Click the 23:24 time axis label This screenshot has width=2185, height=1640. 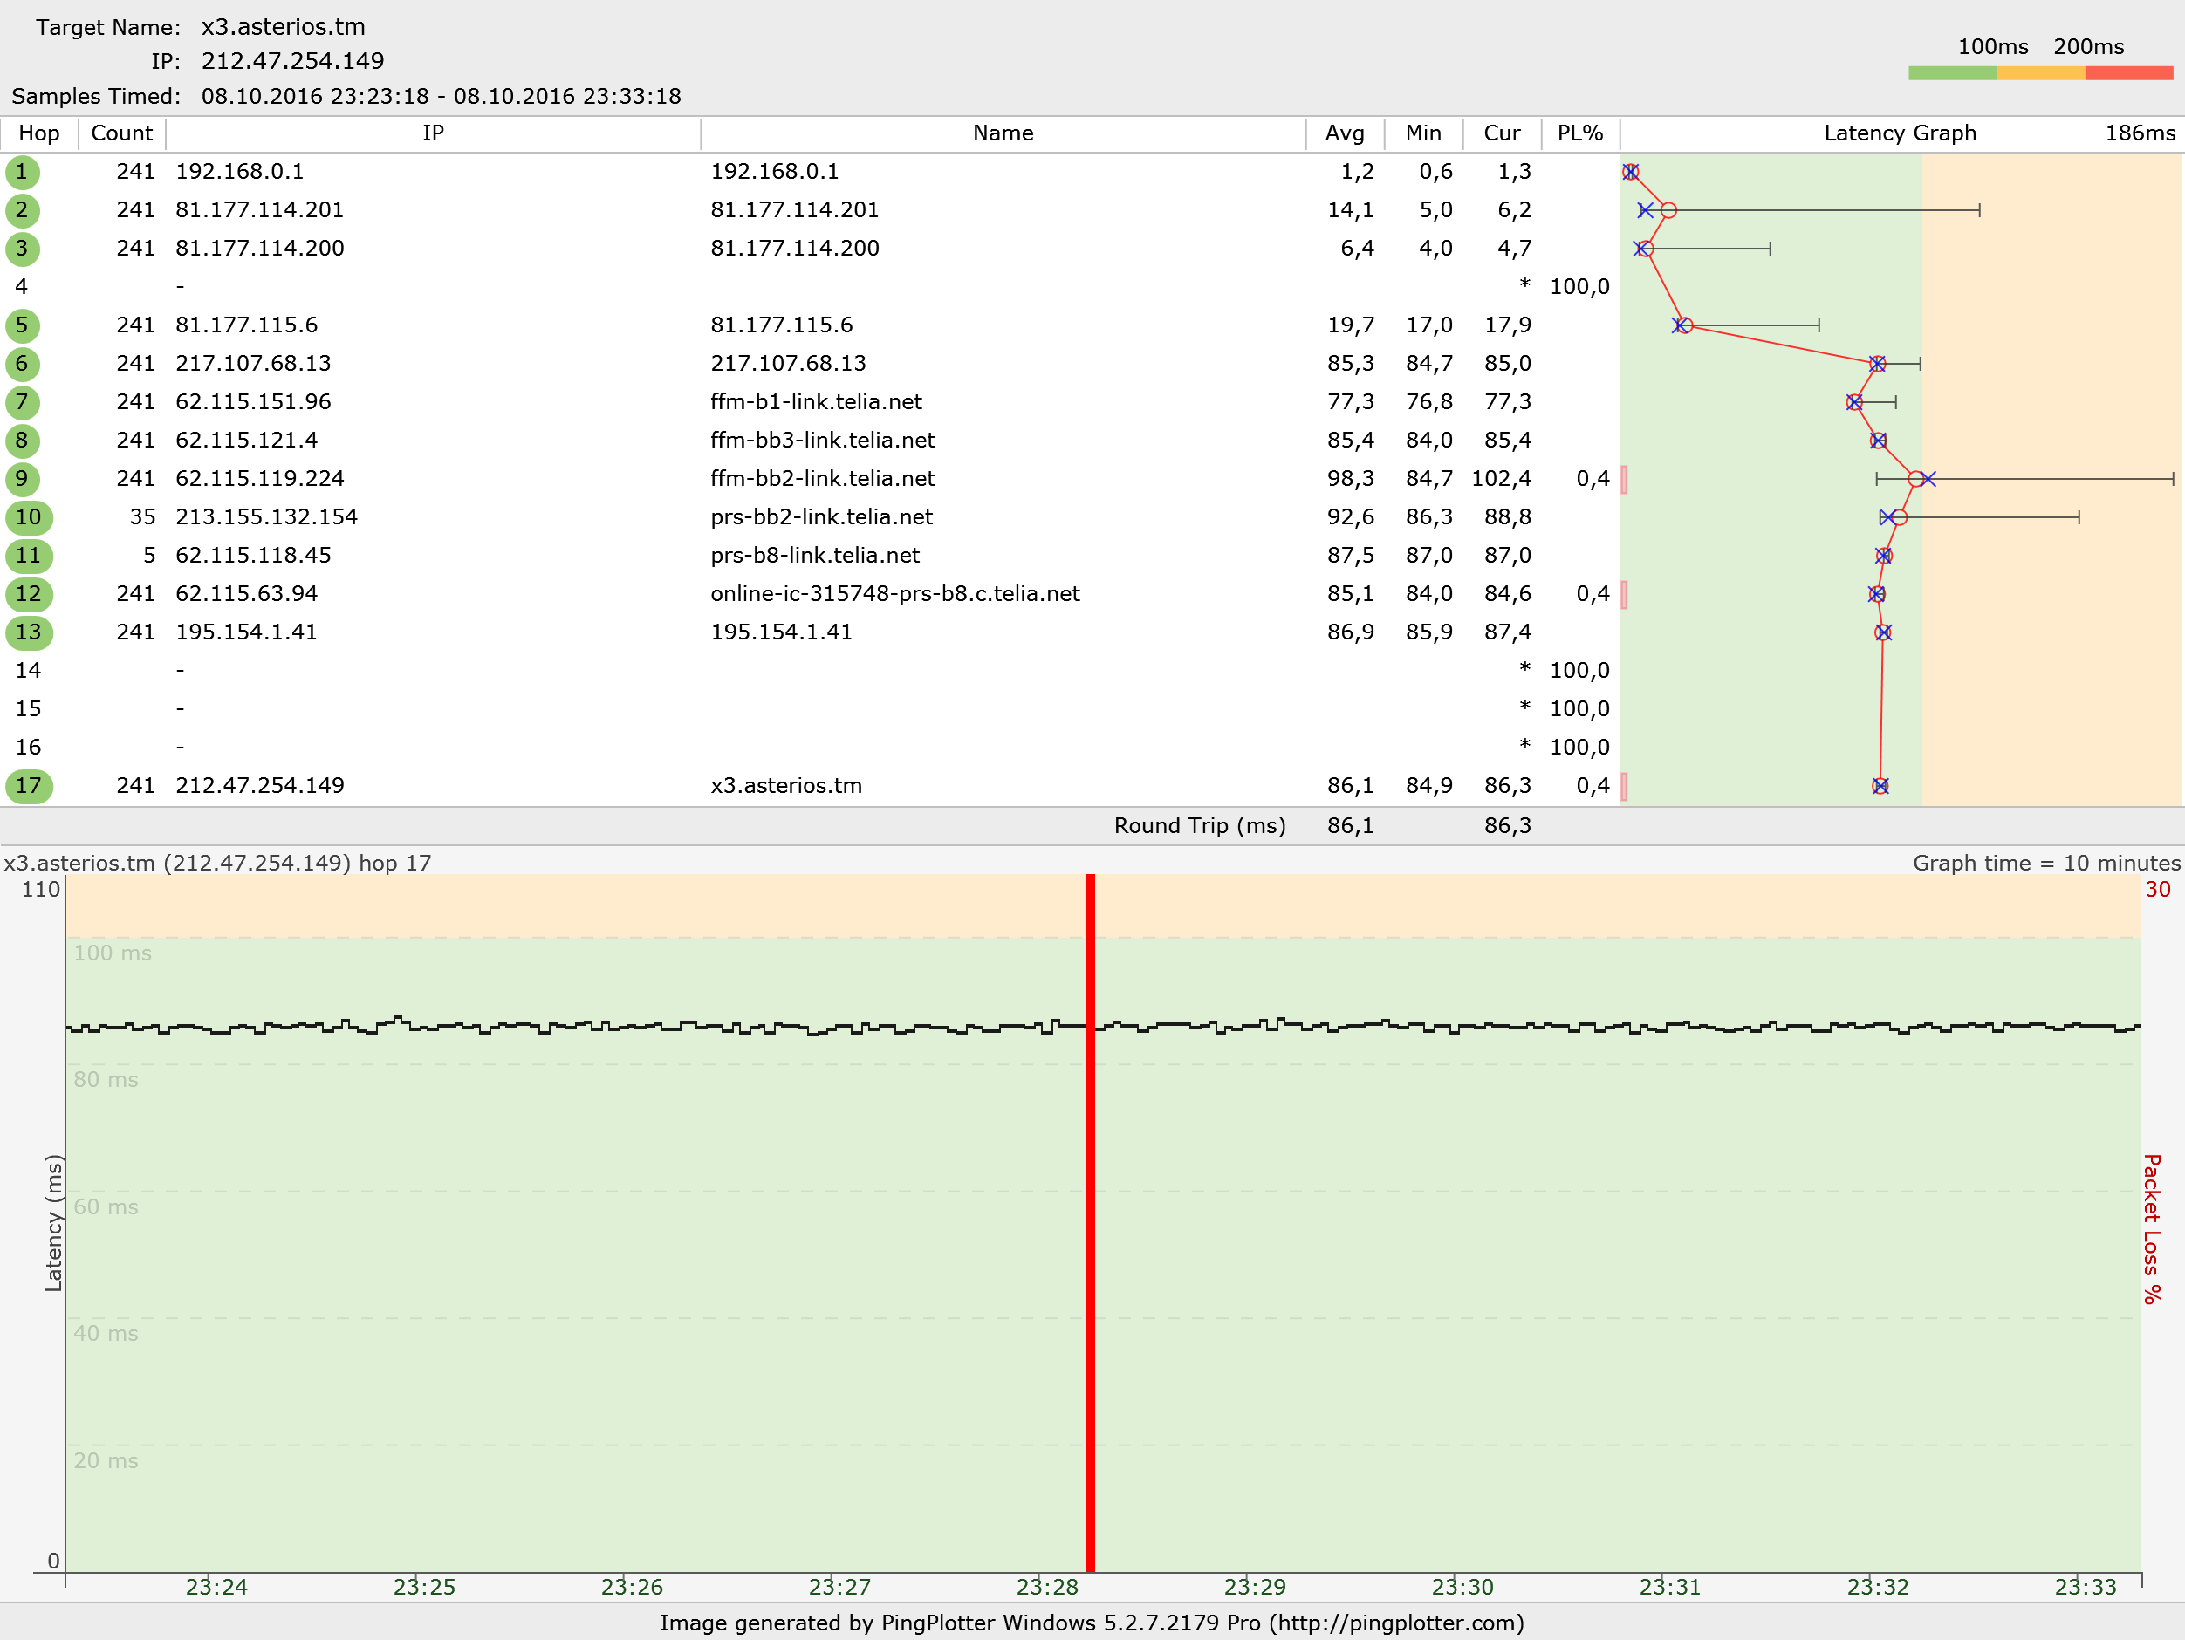tap(216, 1588)
